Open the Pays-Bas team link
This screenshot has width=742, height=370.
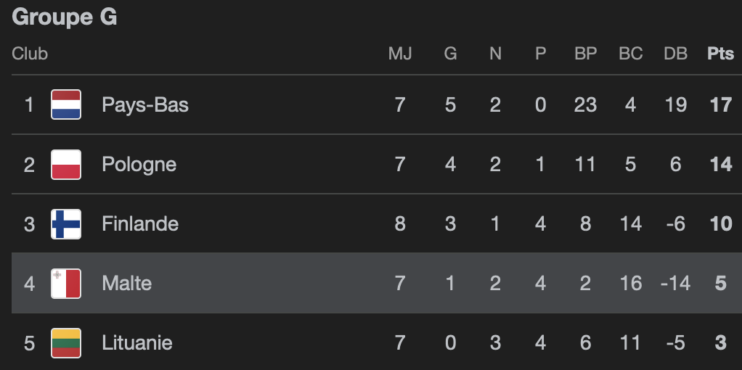(145, 104)
